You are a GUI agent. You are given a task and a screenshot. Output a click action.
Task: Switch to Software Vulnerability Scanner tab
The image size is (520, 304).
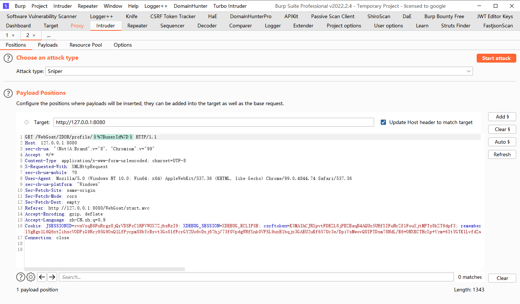(42, 16)
